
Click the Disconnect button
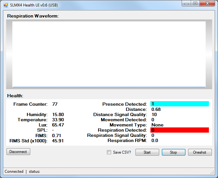click(18, 152)
